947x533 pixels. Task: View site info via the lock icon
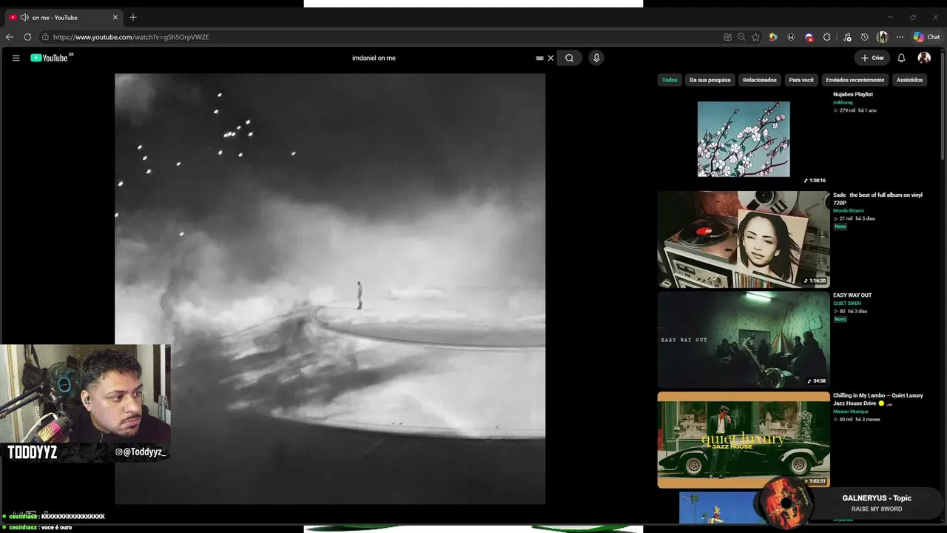coord(45,37)
